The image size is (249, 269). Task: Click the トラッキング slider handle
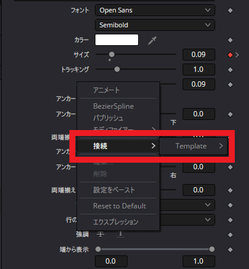[117, 69]
